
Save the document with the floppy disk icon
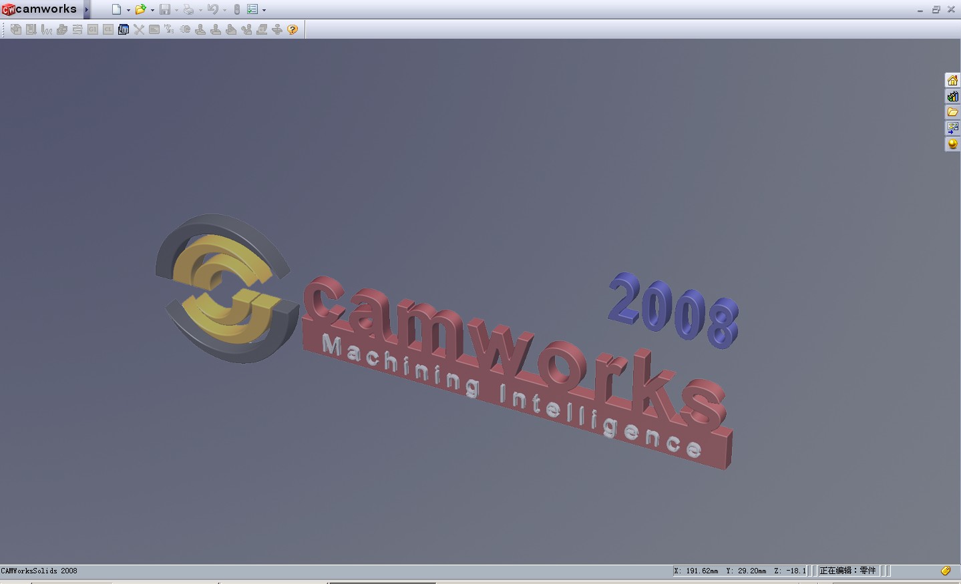(164, 9)
